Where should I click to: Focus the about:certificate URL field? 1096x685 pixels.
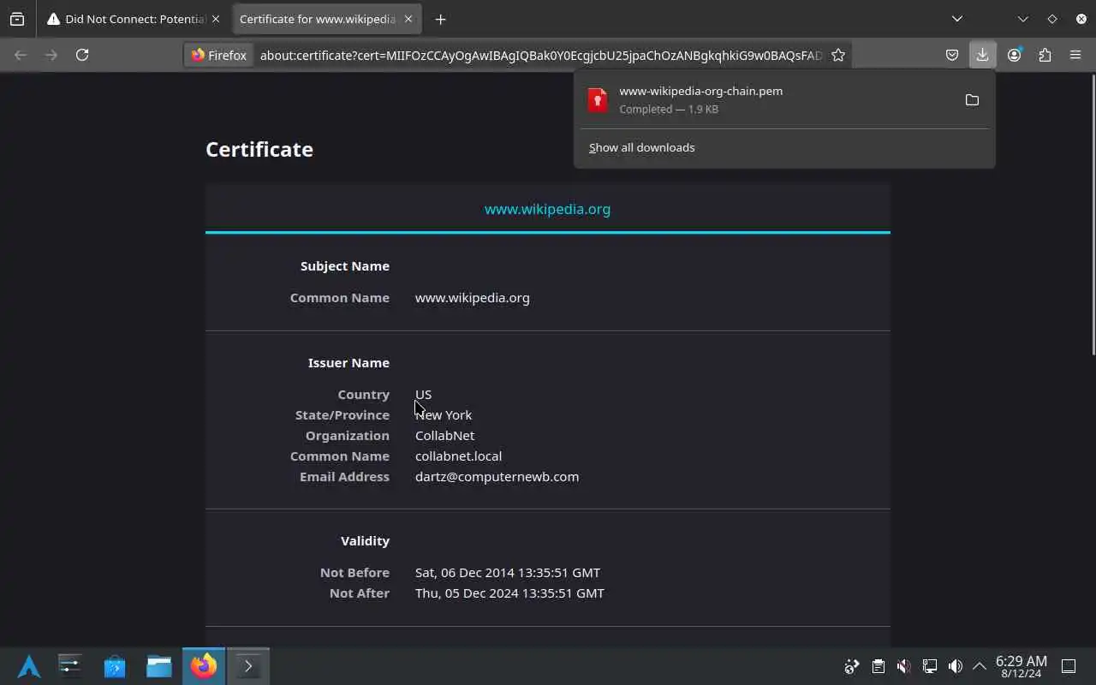[540, 55]
